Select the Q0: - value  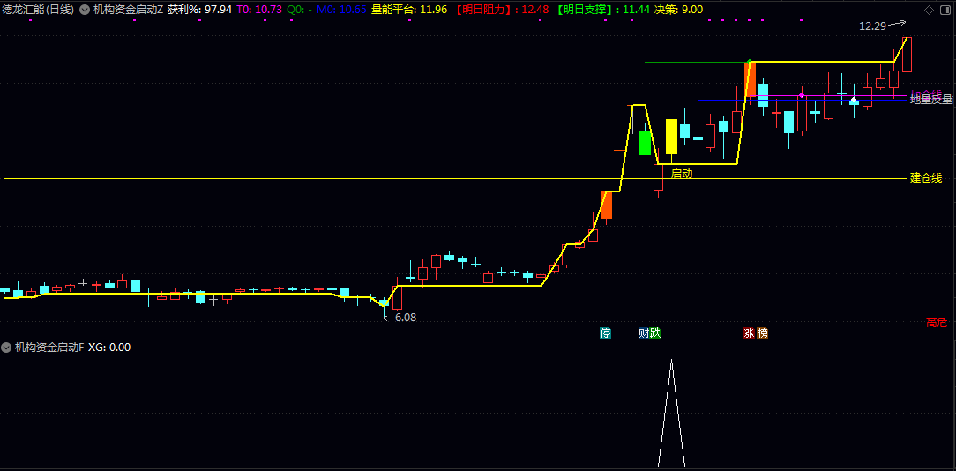(299, 9)
